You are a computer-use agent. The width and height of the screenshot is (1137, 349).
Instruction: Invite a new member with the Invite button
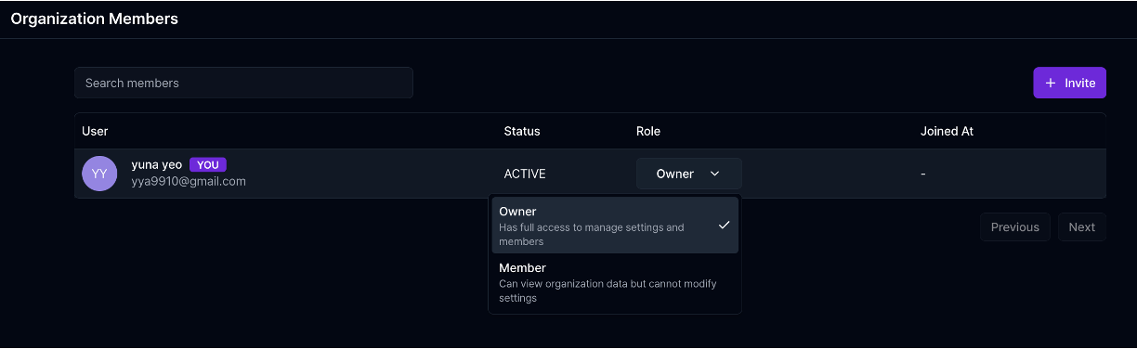click(1069, 83)
